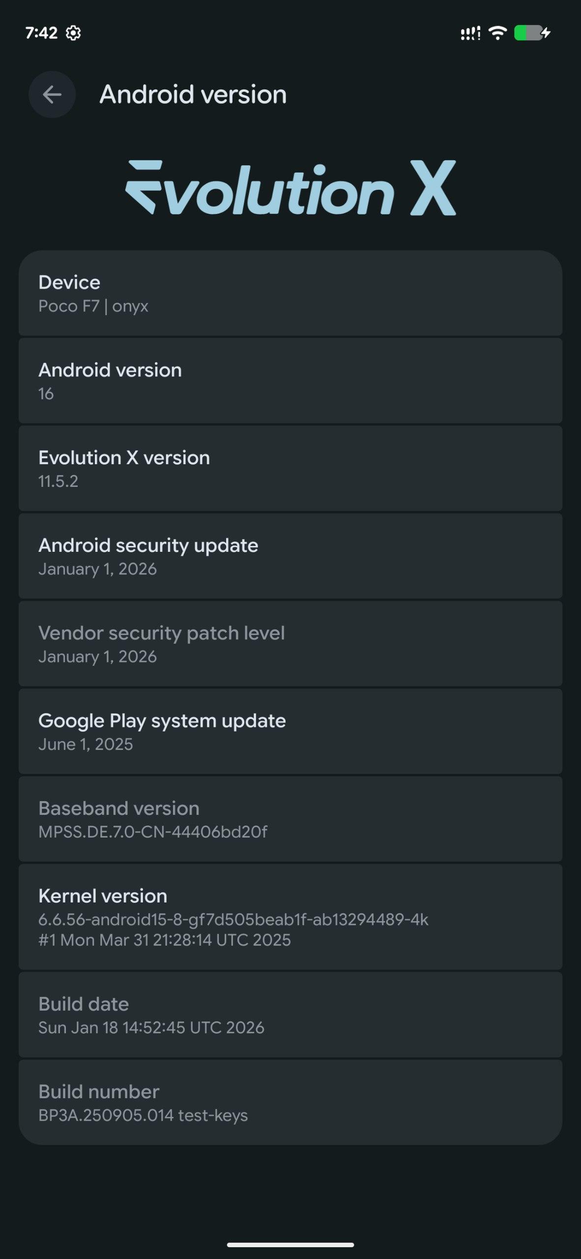Open the Device Poco F7 entry
The height and width of the screenshot is (1259, 581).
tap(290, 294)
